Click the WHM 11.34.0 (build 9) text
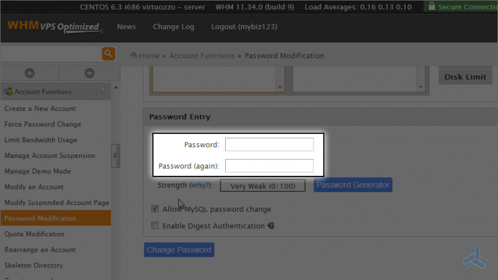The height and width of the screenshot is (280, 498). (255, 7)
